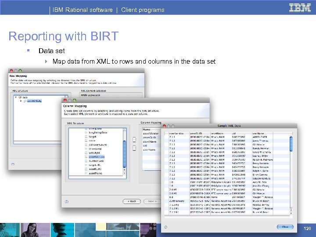Remove the selected column from Column Mapping
The image size is (316, 237).
(134, 148)
